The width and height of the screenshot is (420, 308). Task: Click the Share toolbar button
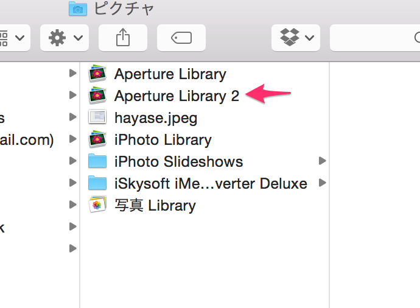point(123,38)
